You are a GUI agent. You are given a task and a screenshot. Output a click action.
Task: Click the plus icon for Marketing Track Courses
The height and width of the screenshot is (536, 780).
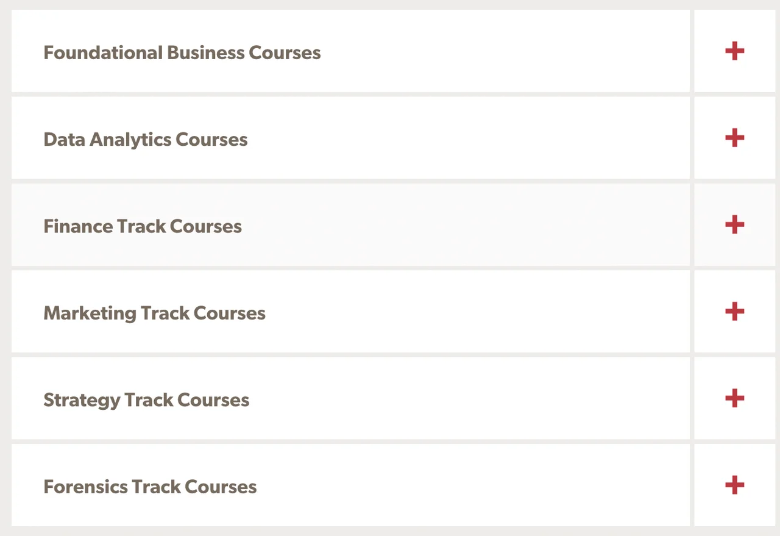(x=734, y=312)
